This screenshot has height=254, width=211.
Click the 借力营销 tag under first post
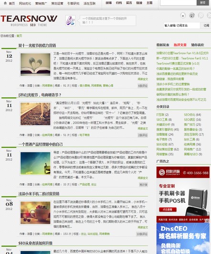coord(84,85)
